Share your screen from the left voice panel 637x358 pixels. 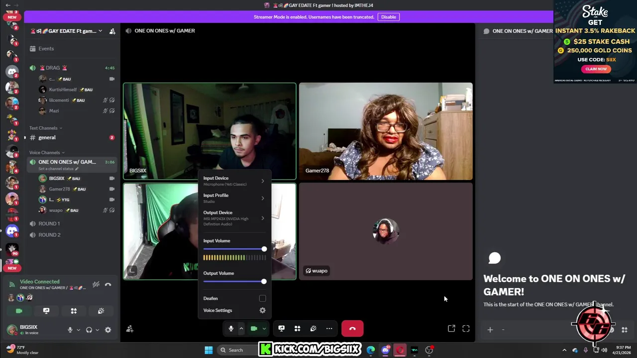(46, 311)
